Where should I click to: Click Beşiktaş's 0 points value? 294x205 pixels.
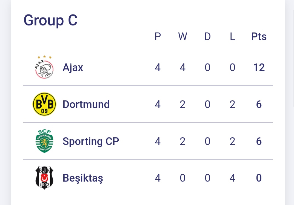click(x=259, y=178)
